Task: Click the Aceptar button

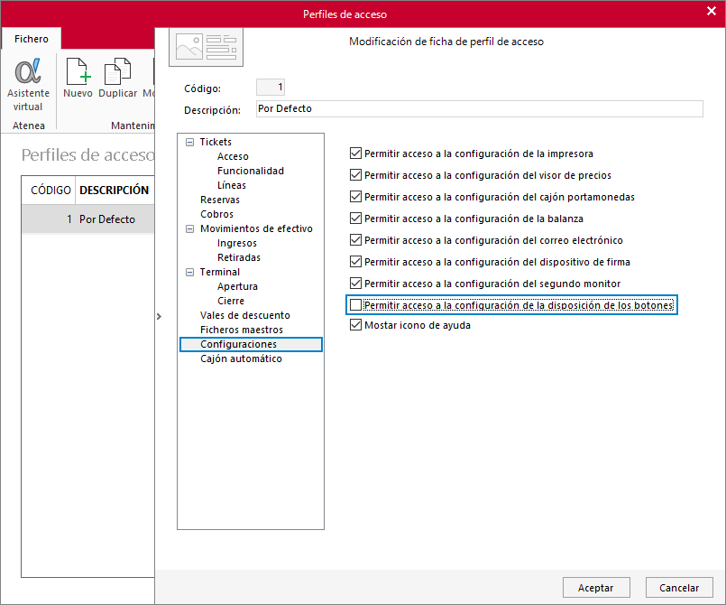Action: coord(596,588)
